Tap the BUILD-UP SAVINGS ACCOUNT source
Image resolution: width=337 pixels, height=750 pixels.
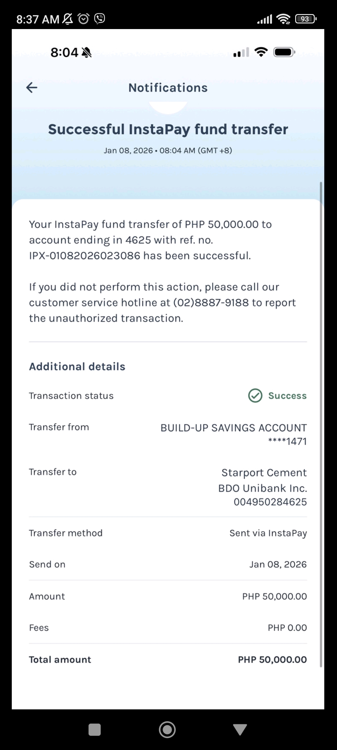pyautogui.click(x=233, y=428)
